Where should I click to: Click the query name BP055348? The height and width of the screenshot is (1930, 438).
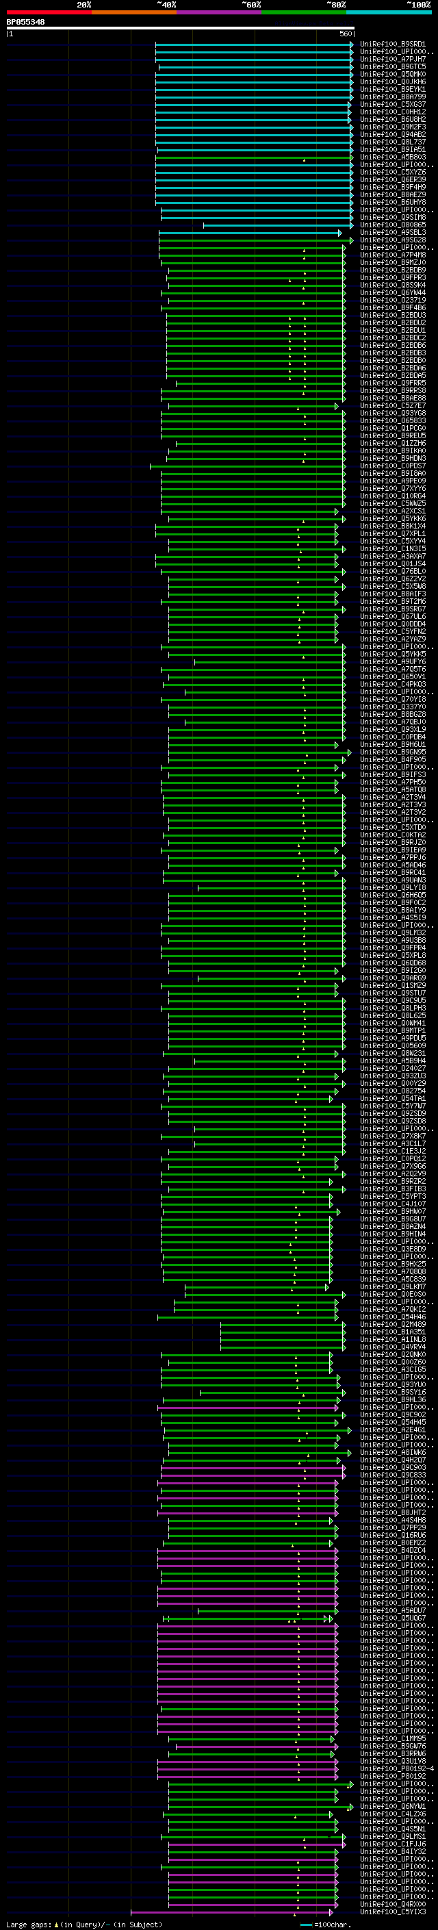(25, 23)
